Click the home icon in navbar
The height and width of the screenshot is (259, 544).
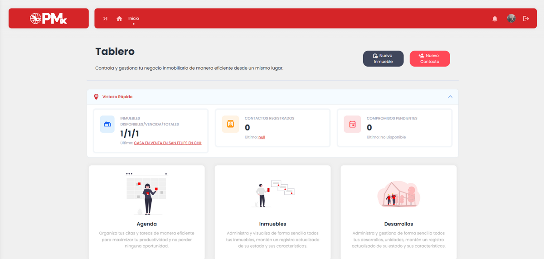[x=119, y=19]
